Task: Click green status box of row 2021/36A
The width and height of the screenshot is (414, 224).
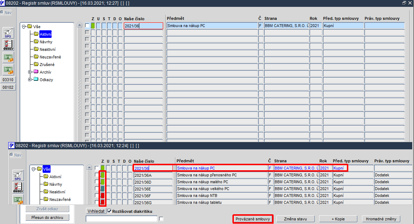Action: tap(103, 175)
